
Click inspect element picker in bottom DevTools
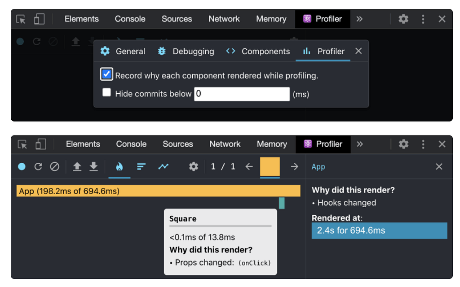pyautogui.click(x=22, y=144)
